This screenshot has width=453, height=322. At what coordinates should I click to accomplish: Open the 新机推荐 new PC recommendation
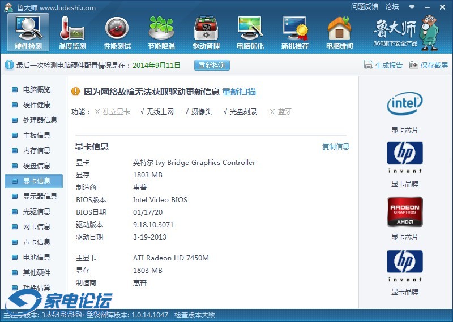tap(294, 33)
